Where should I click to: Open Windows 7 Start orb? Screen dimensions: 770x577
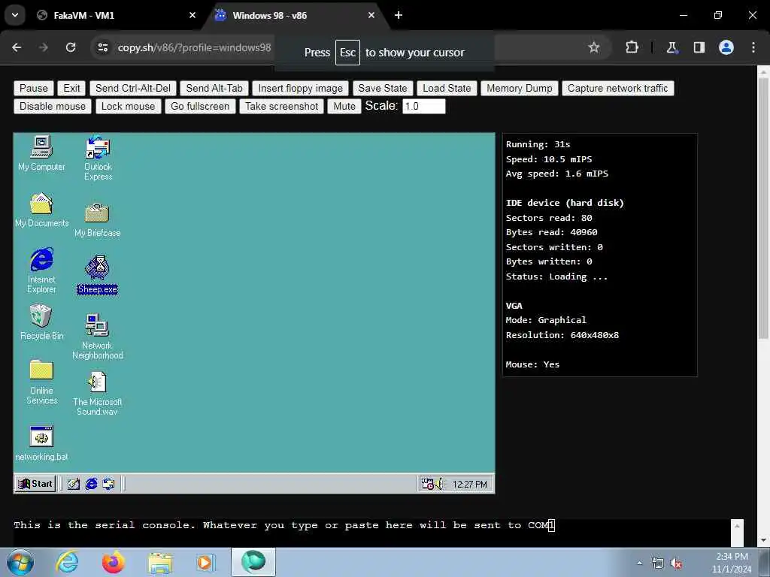tap(20, 562)
